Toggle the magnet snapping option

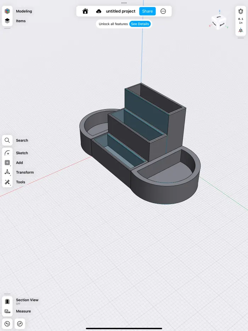point(241,11)
